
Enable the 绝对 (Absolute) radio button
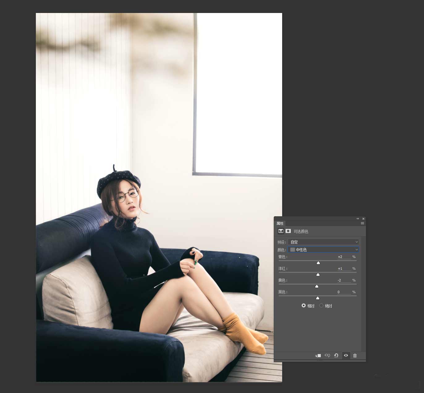click(321, 306)
